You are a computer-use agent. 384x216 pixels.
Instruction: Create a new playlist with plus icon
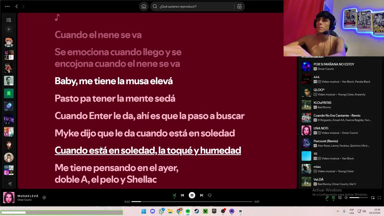click(x=9, y=29)
